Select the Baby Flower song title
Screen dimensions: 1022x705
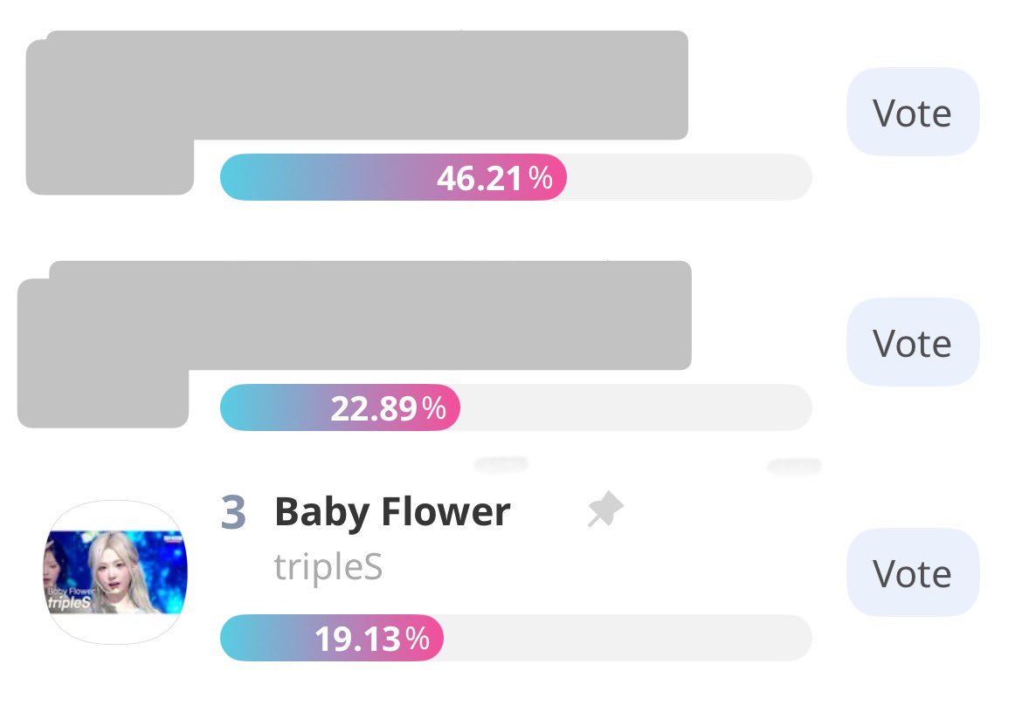click(392, 511)
